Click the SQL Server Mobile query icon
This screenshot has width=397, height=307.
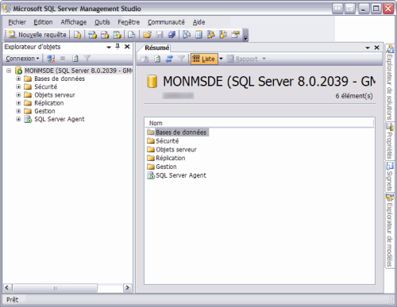tap(132, 35)
